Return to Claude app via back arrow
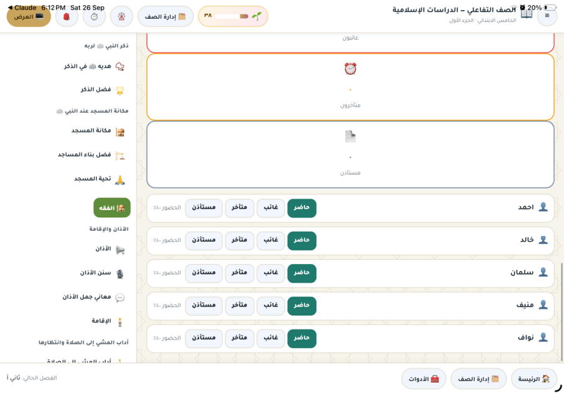The image size is (564, 394). pos(22,8)
